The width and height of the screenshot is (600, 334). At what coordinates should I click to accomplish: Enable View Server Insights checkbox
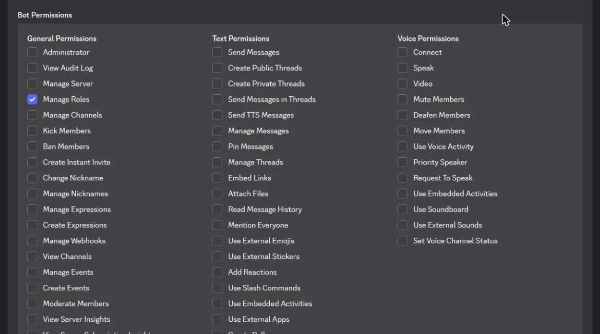32,319
